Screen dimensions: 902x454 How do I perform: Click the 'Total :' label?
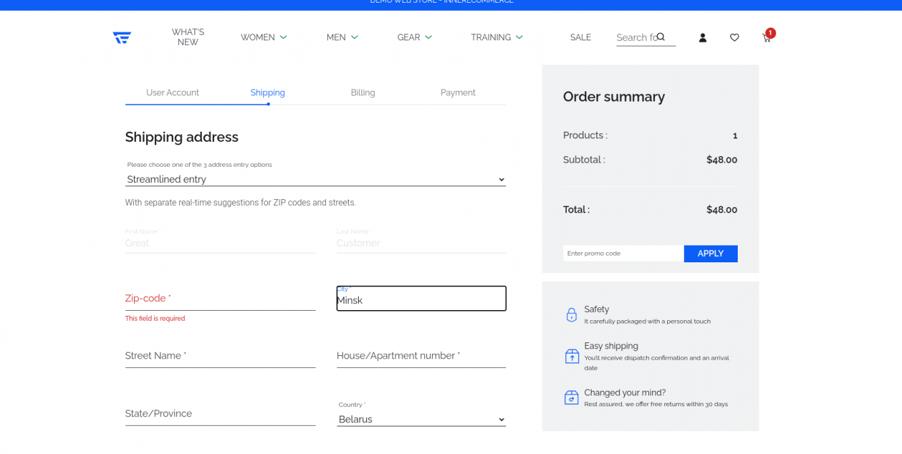point(576,210)
